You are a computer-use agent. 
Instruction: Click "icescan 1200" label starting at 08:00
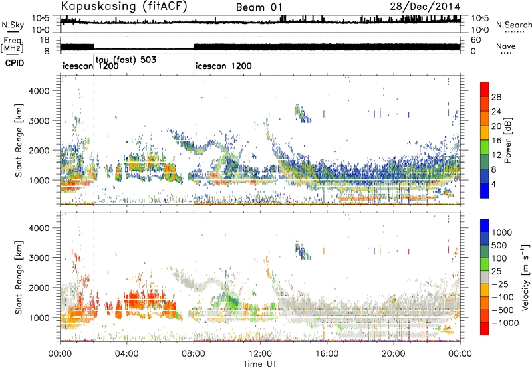pyautogui.click(x=223, y=66)
